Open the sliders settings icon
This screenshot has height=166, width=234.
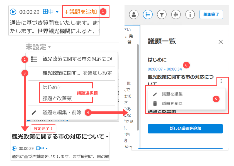click(x=175, y=14)
